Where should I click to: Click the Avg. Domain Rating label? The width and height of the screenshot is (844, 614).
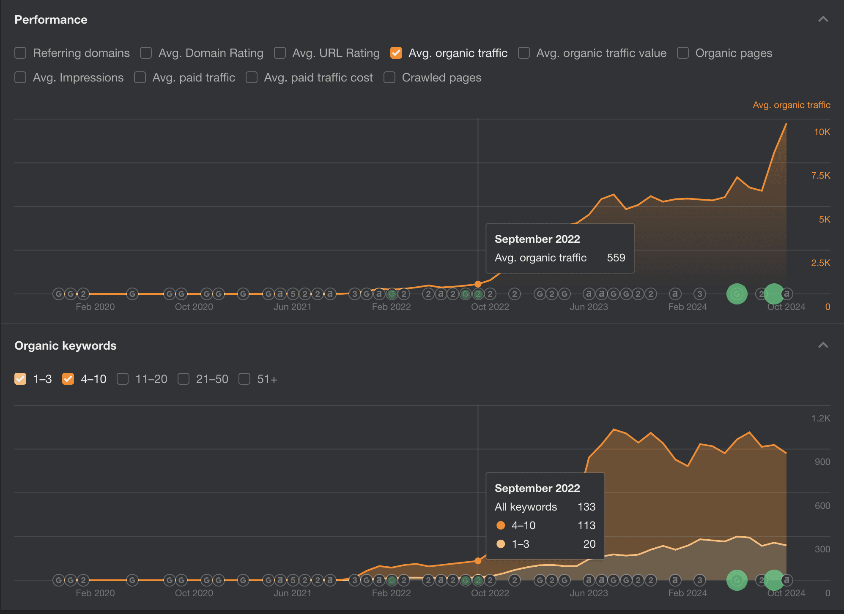click(211, 53)
